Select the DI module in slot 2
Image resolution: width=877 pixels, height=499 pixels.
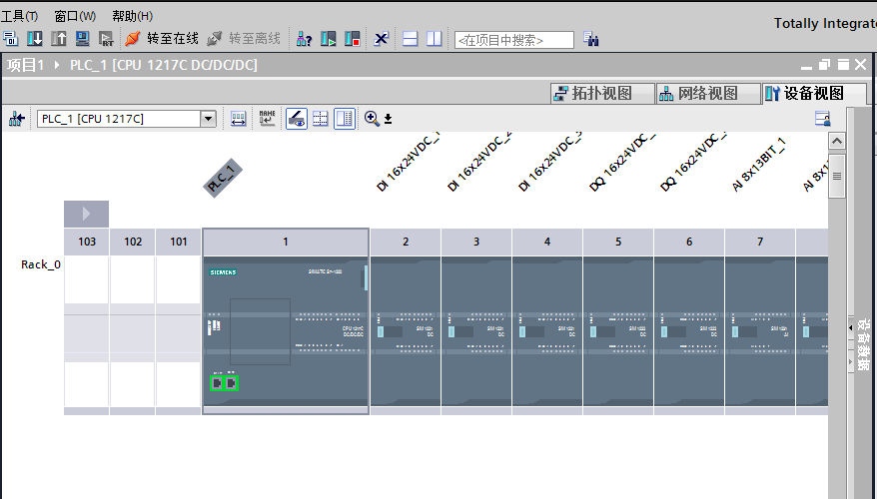point(406,331)
